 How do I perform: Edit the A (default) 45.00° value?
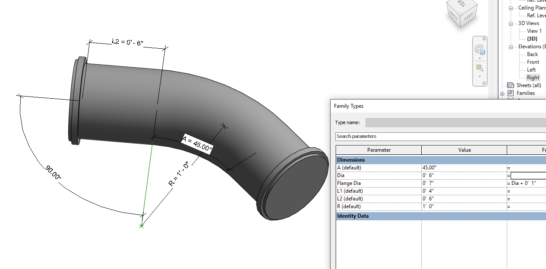tap(464, 167)
